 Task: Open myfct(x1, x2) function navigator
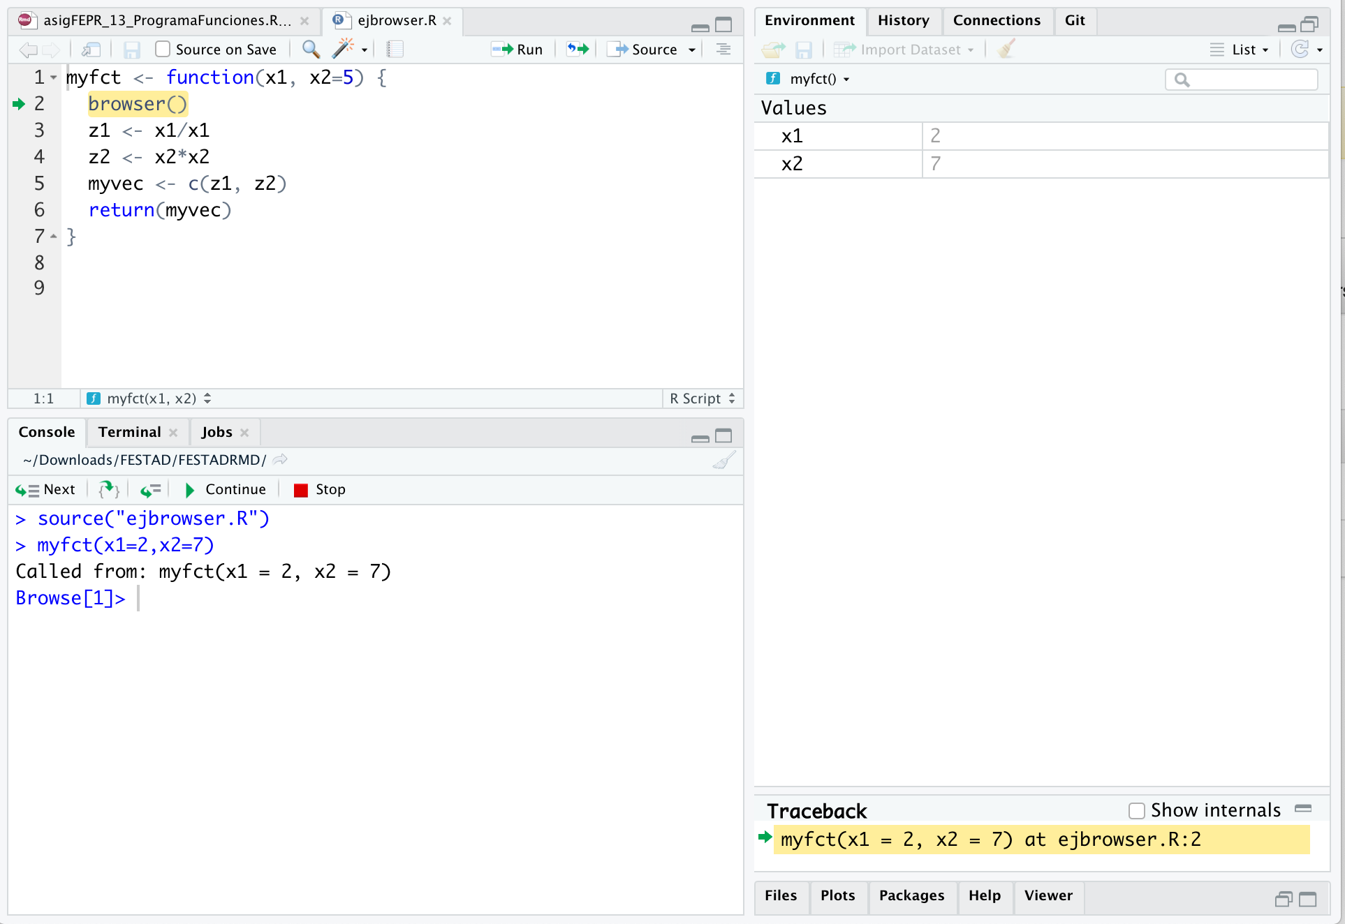coord(149,398)
